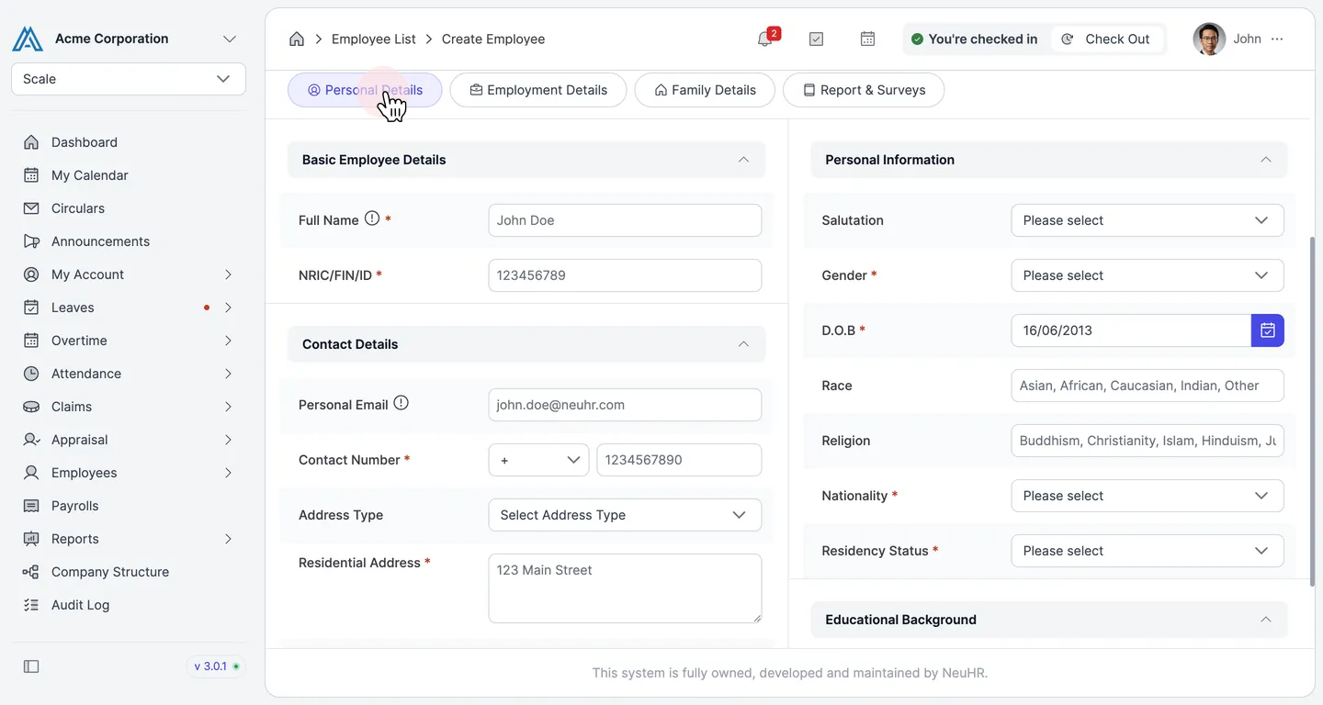The image size is (1323, 705).
Task: Switch to Employment Details tab
Action: 538,90
